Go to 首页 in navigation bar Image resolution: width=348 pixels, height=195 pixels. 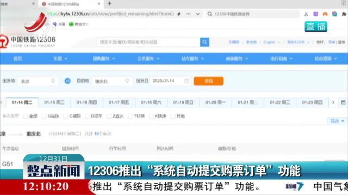[x=18, y=58]
